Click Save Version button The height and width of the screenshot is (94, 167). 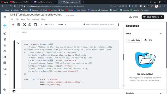coord(151,17)
